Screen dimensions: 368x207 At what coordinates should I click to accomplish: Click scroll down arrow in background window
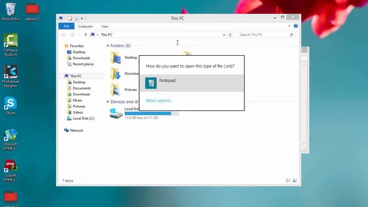pyautogui.click(x=304, y=143)
